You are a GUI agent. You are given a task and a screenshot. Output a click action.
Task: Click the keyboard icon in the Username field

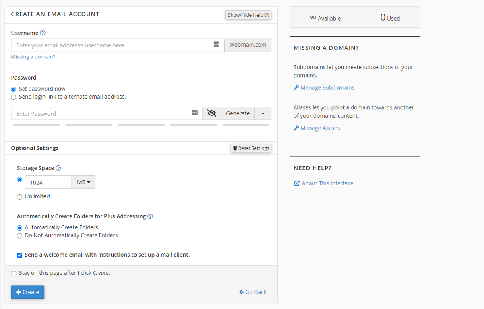click(217, 45)
